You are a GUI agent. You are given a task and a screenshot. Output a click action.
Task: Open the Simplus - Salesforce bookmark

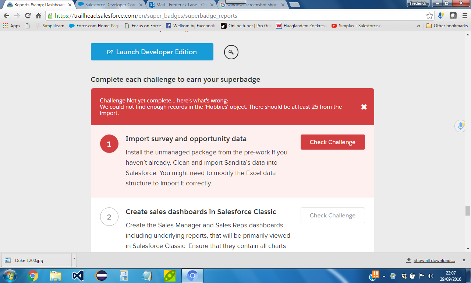[357, 26]
